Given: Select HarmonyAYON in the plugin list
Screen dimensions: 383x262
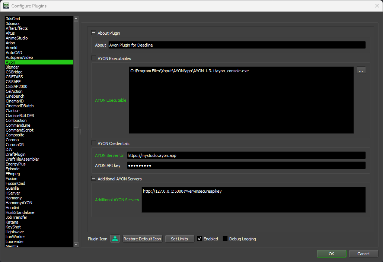Looking at the screenshot, I should 39,203.
